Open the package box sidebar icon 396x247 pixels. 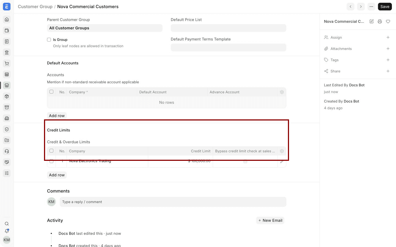(7, 96)
